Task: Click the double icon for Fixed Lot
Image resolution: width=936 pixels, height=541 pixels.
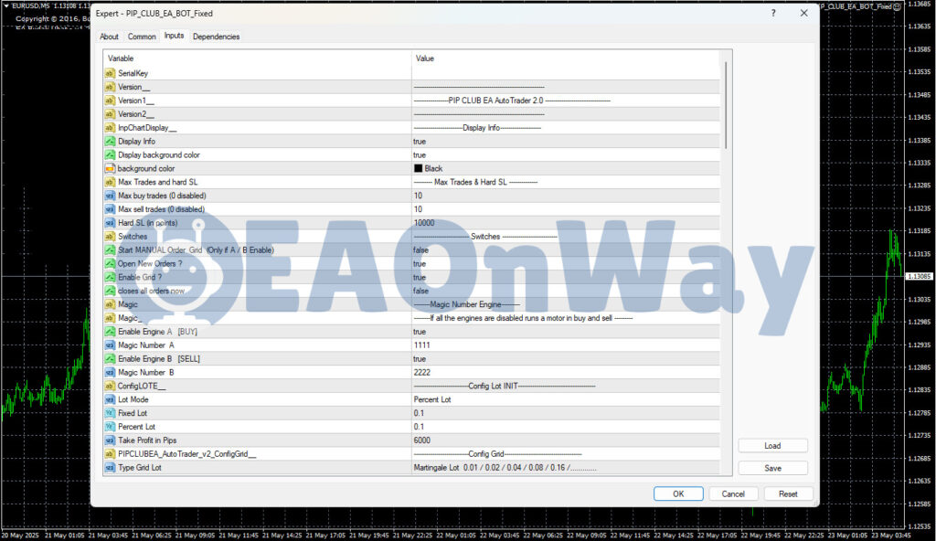Action: [x=110, y=413]
